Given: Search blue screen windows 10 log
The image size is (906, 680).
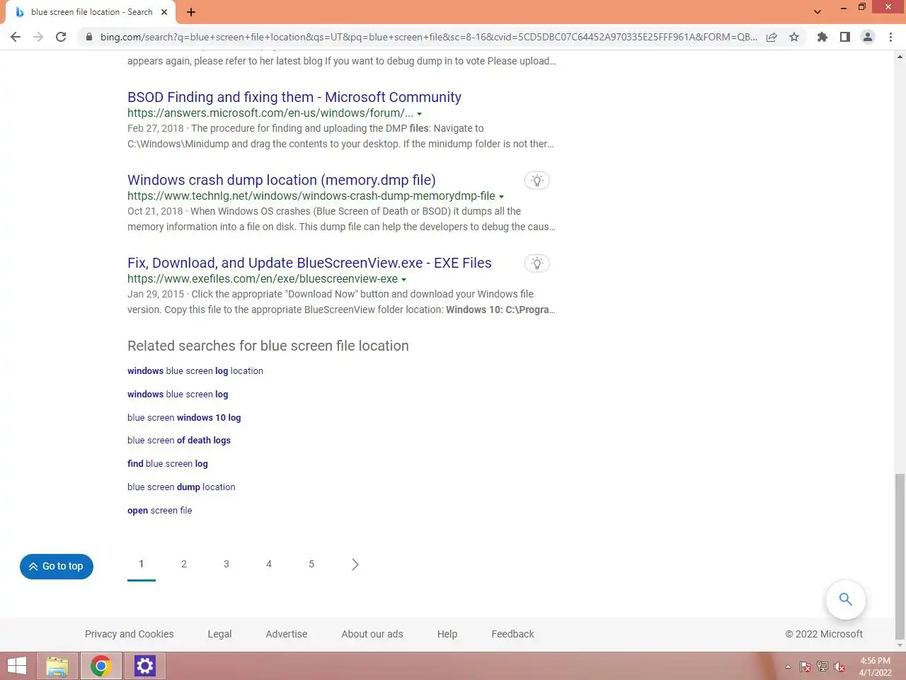Looking at the screenshot, I should [x=184, y=417].
